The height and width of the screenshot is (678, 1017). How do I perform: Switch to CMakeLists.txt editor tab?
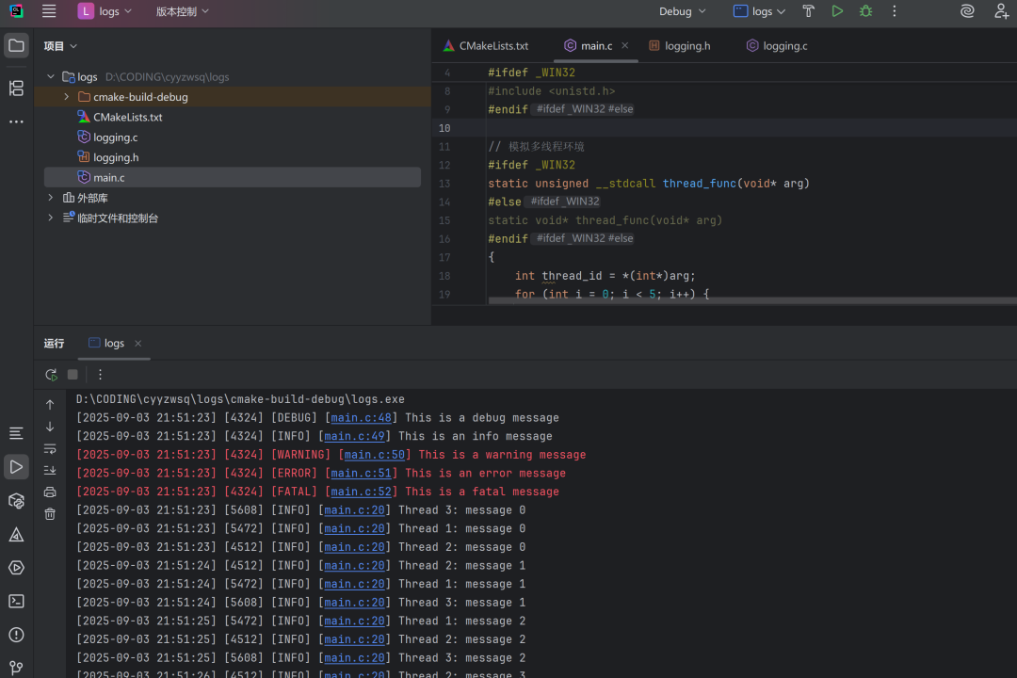tap(486, 46)
